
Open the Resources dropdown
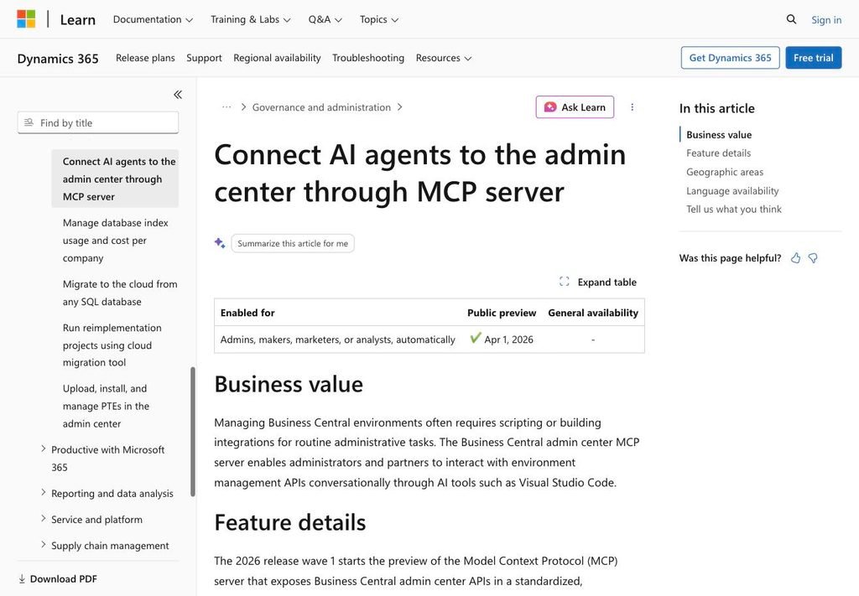(443, 58)
